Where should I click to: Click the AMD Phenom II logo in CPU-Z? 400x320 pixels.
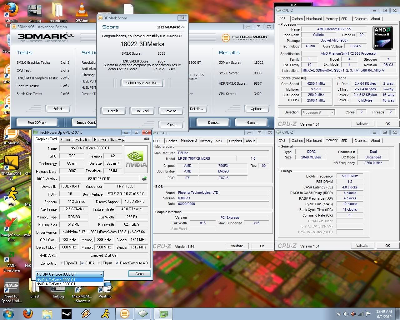pyautogui.click(x=383, y=37)
